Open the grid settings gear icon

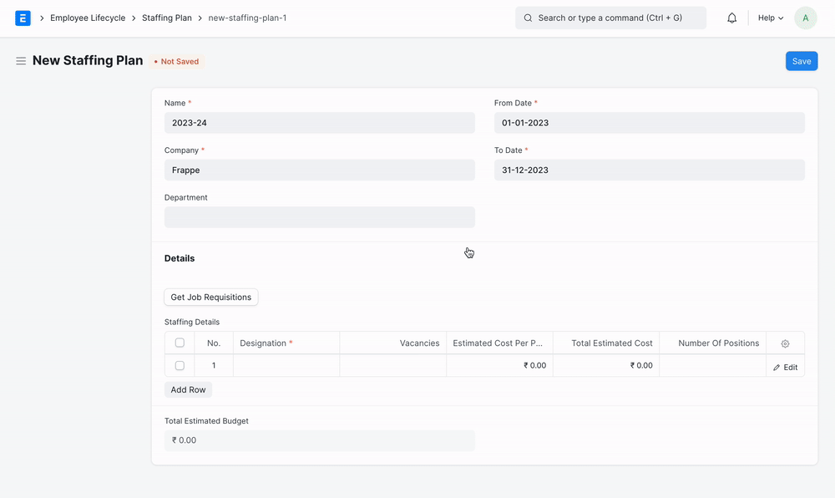[x=785, y=343]
